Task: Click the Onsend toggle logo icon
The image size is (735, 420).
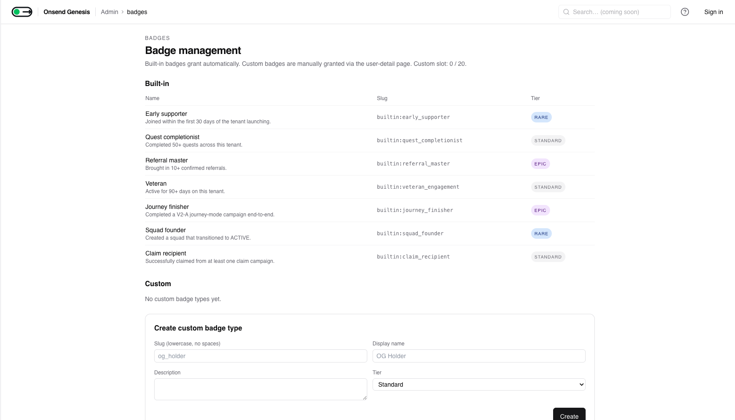Action: (22, 12)
